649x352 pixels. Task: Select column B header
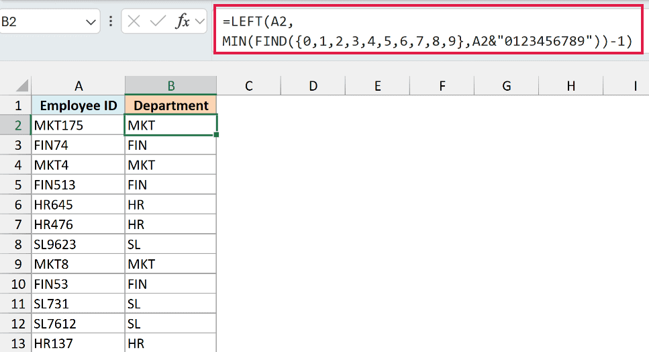pyautogui.click(x=171, y=86)
